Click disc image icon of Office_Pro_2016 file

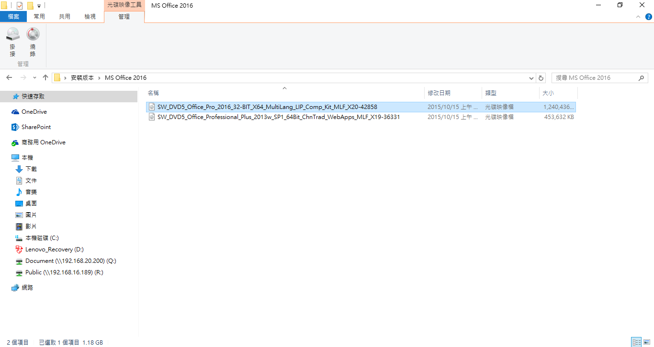coord(152,107)
